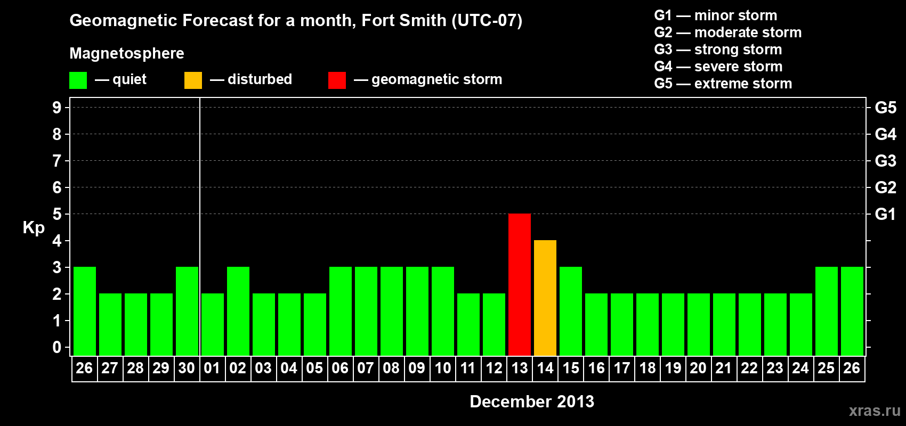906x426 pixels.
Task: Select the green bar for December 15
Action: 571,311
